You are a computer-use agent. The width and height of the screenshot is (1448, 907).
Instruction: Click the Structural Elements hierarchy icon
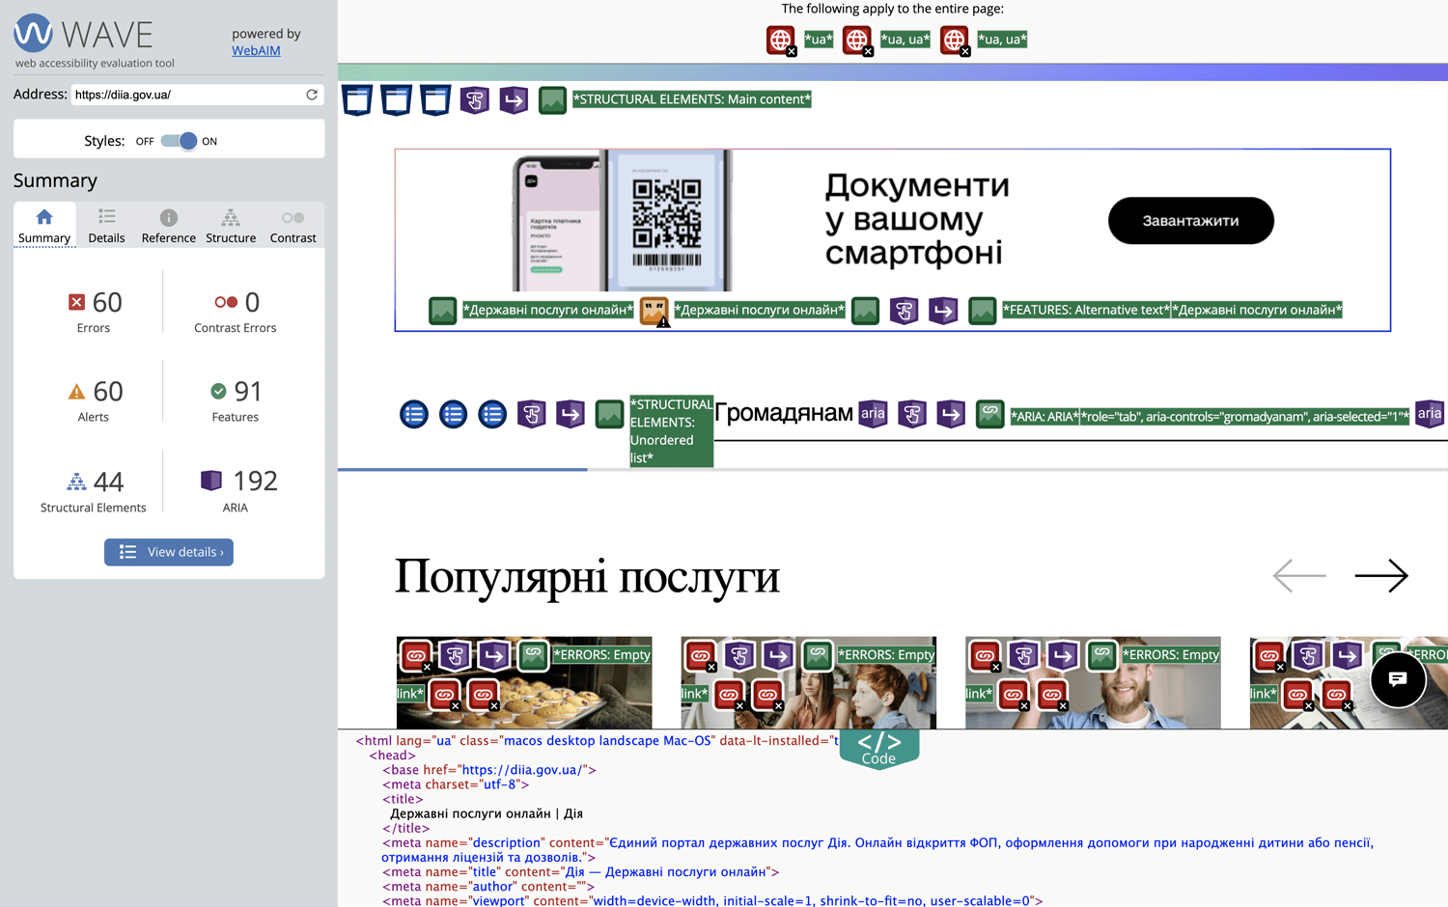tap(76, 481)
